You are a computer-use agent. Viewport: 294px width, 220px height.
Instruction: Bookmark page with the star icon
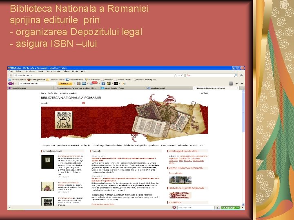(x=175, y=75)
